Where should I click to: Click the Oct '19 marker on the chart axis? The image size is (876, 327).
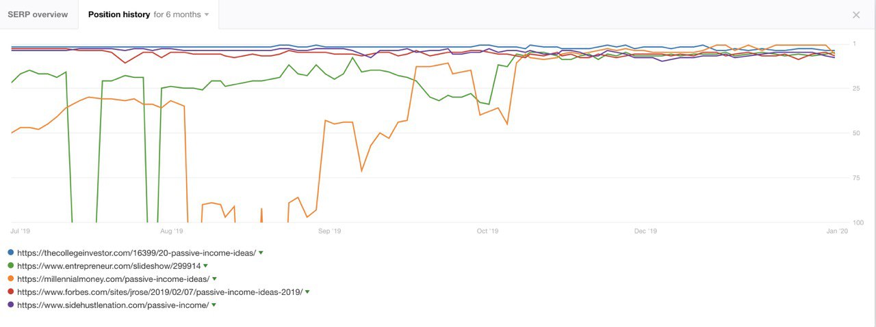coord(487,231)
